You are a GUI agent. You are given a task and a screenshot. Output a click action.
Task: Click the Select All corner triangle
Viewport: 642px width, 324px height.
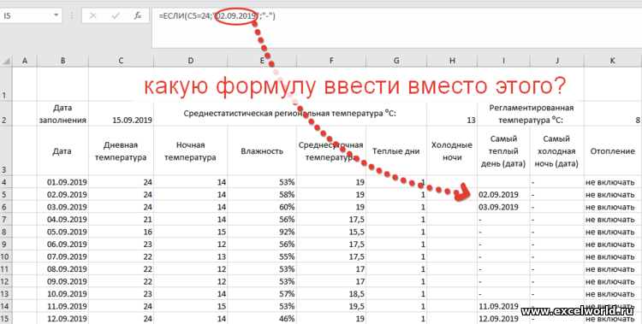pos(6,61)
